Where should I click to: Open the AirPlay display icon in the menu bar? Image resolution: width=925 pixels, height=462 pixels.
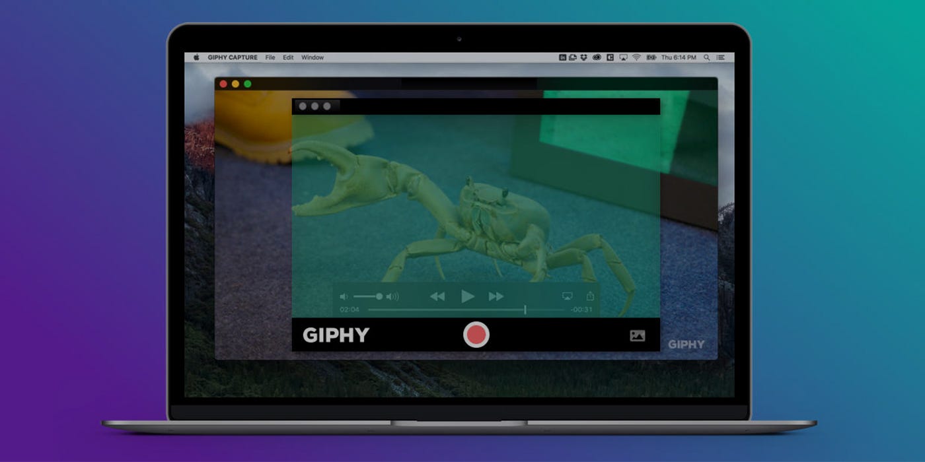click(623, 57)
